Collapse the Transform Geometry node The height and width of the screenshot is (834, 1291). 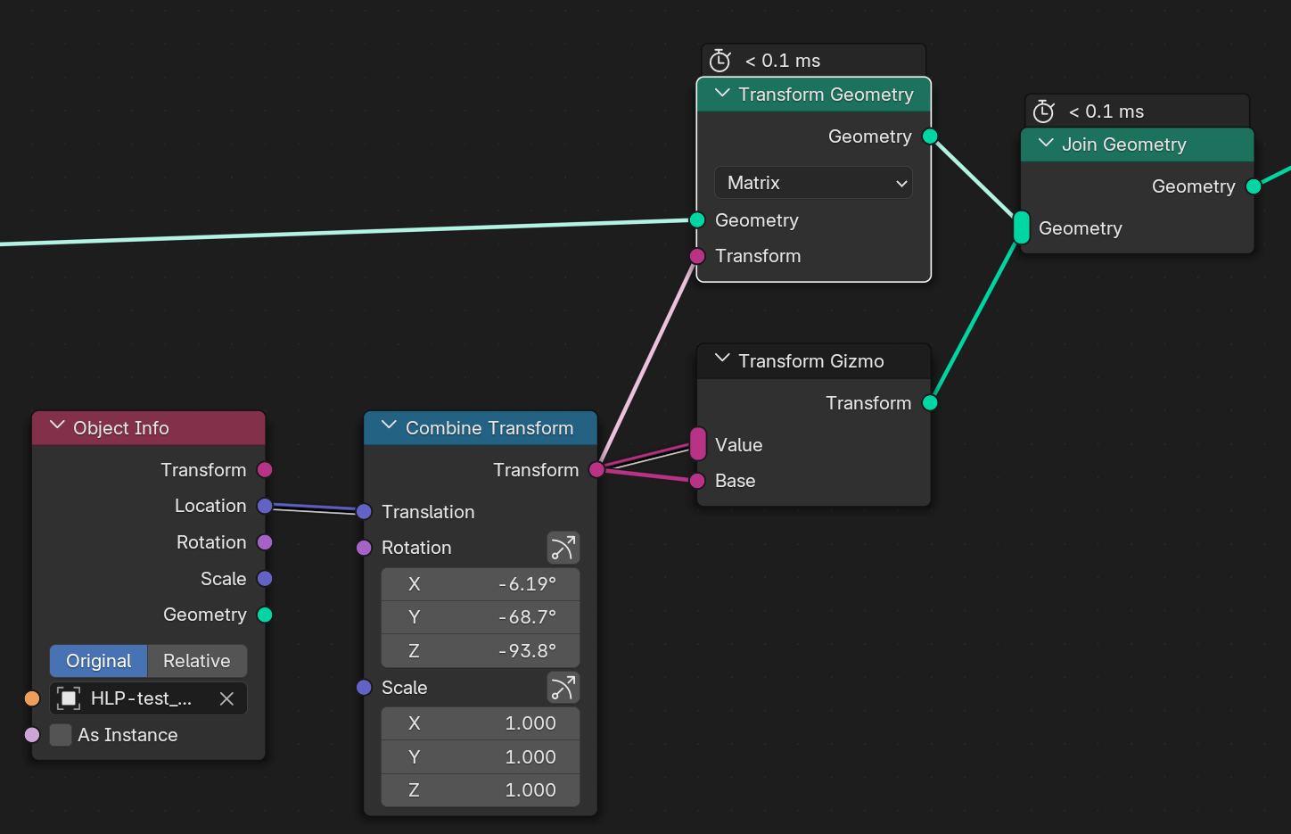(x=722, y=94)
